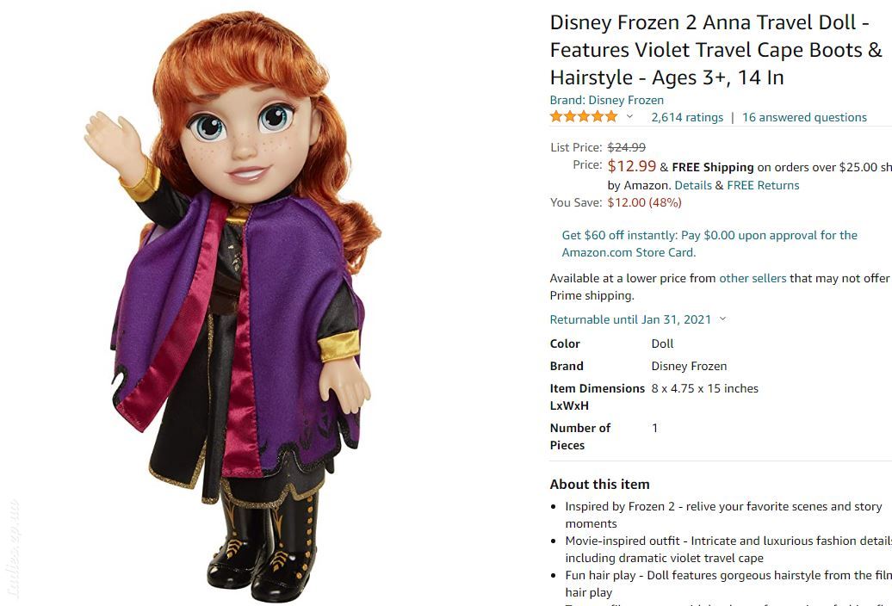The height and width of the screenshot is (606, 892).
Task: Expand the Returnable until Jan 31, 2021 dropdown
Action: click(638, 319)
